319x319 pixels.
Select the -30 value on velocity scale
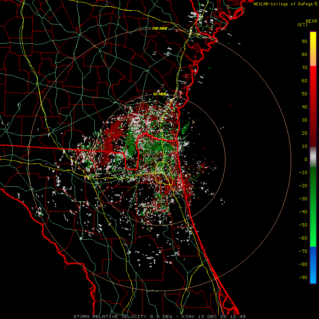point(303,199)
